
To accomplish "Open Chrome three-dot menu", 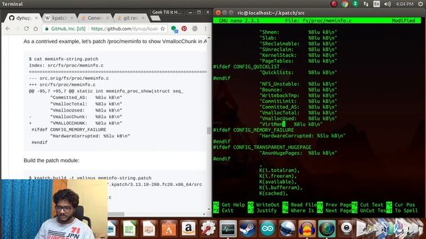I will pyautogui.click(x=206, y=29).
